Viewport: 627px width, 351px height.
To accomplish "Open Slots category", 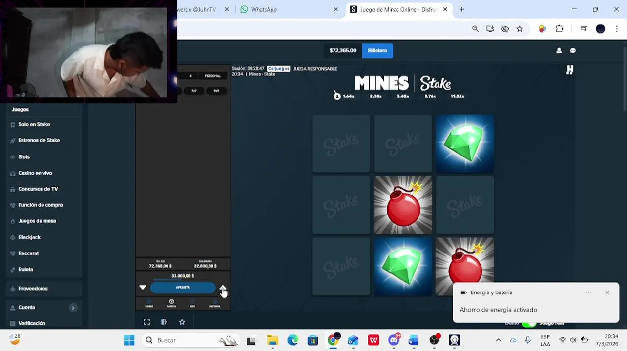I will [x=24, y=157].
